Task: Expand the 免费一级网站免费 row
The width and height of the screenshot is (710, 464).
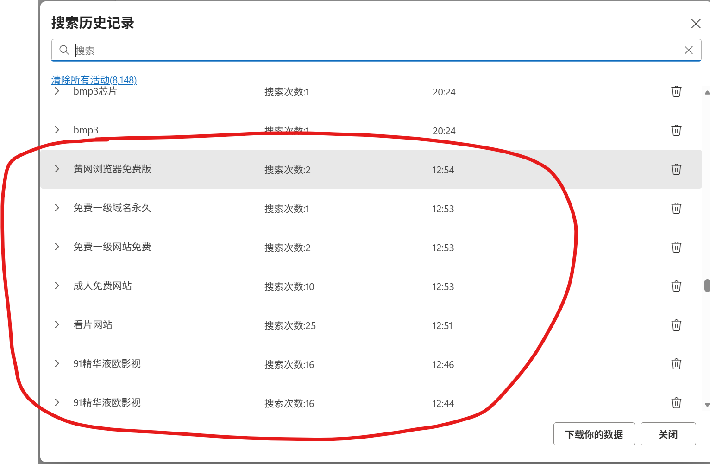Action: tap(57, 247)
